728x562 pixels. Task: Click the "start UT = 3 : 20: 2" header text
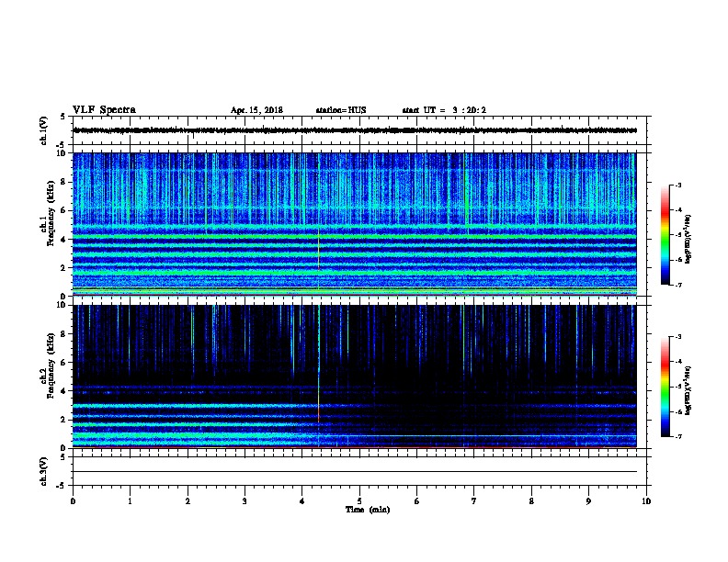click(444, 110)
